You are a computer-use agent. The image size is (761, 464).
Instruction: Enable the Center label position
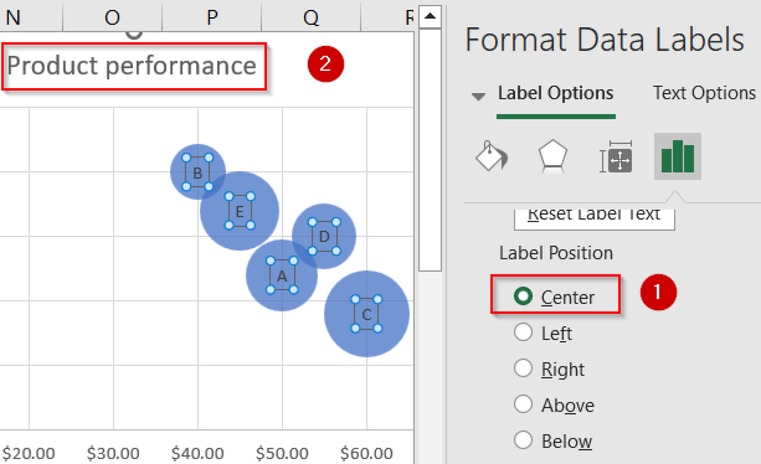coord(524,297)
